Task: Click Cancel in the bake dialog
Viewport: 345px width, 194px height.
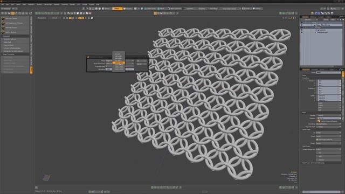Action: (x=141, y=64)
